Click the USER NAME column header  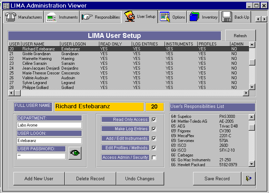[41, 44]
